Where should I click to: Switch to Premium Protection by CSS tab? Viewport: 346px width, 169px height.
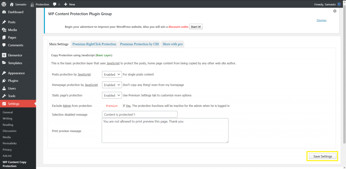[x=139, y=44]
